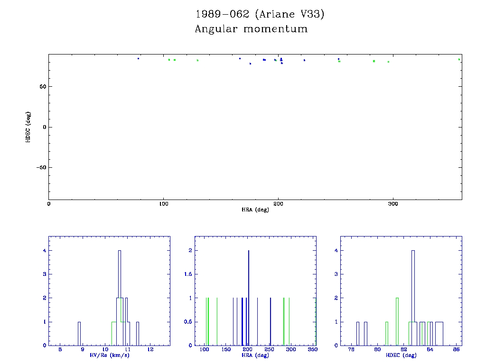Click the leftmost blue bar in the HDEC histogram
The height and width of the screenshot is (364, 486).
point(358,333)
